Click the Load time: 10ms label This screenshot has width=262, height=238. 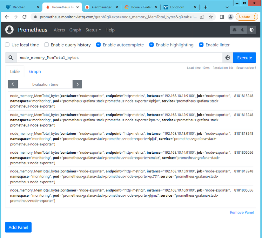tap(198, 68)
